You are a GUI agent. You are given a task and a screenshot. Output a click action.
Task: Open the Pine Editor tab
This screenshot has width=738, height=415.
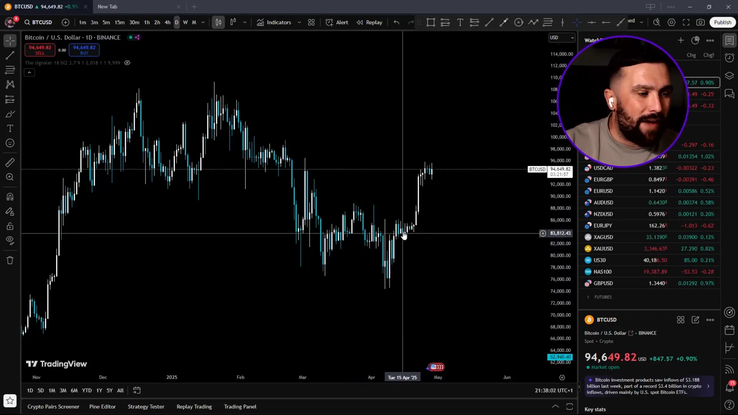[x=102, y=407]
